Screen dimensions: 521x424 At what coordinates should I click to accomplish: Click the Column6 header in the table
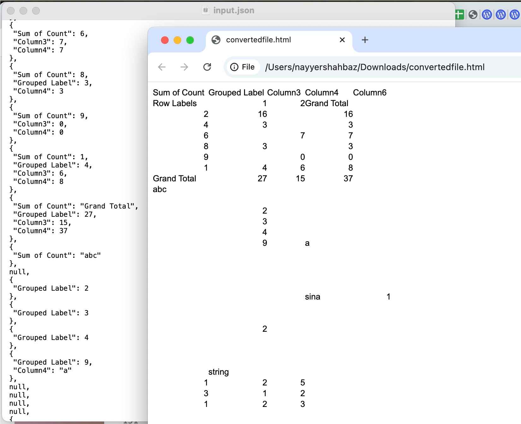(x=369, y=93)
